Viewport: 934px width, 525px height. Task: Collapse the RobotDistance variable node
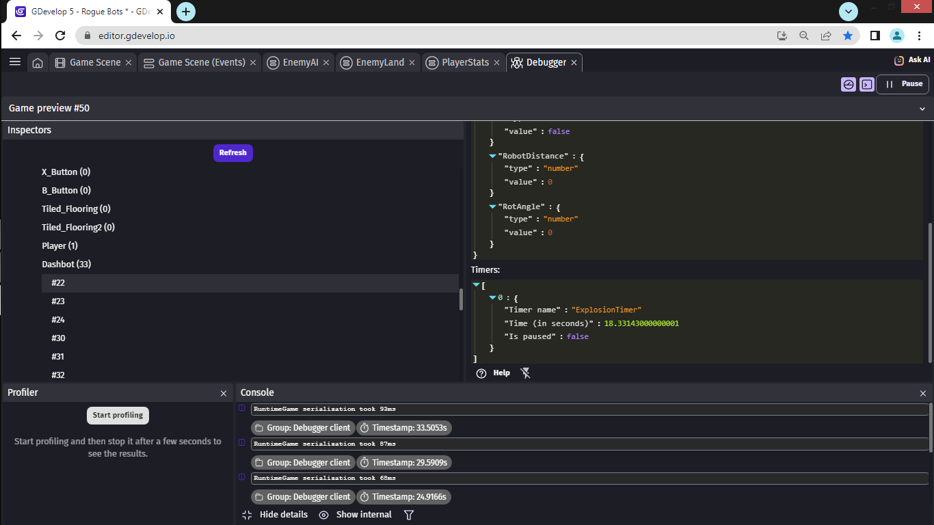(492, 157)
